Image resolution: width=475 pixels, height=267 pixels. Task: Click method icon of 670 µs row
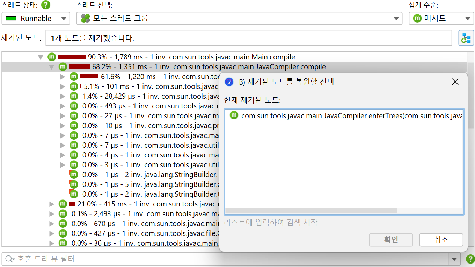pyautogui.click(x=63, y=224)
